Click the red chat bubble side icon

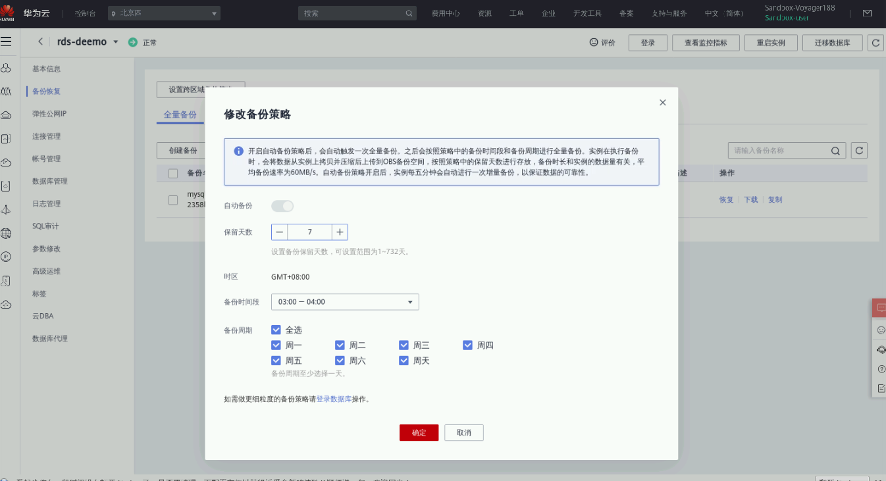(881, 307)
